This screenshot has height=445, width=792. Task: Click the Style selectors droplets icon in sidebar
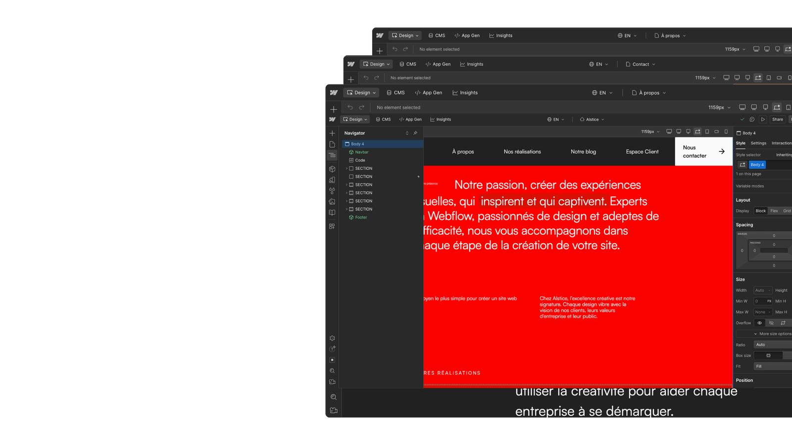pos(332,191)
